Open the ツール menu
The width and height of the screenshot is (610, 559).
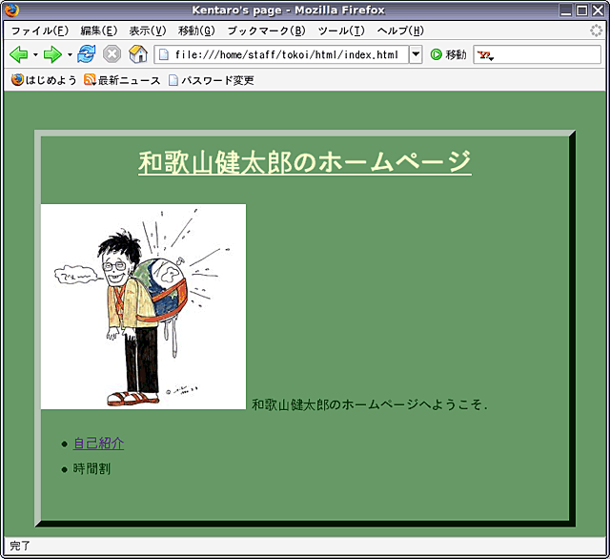(340, 31)
